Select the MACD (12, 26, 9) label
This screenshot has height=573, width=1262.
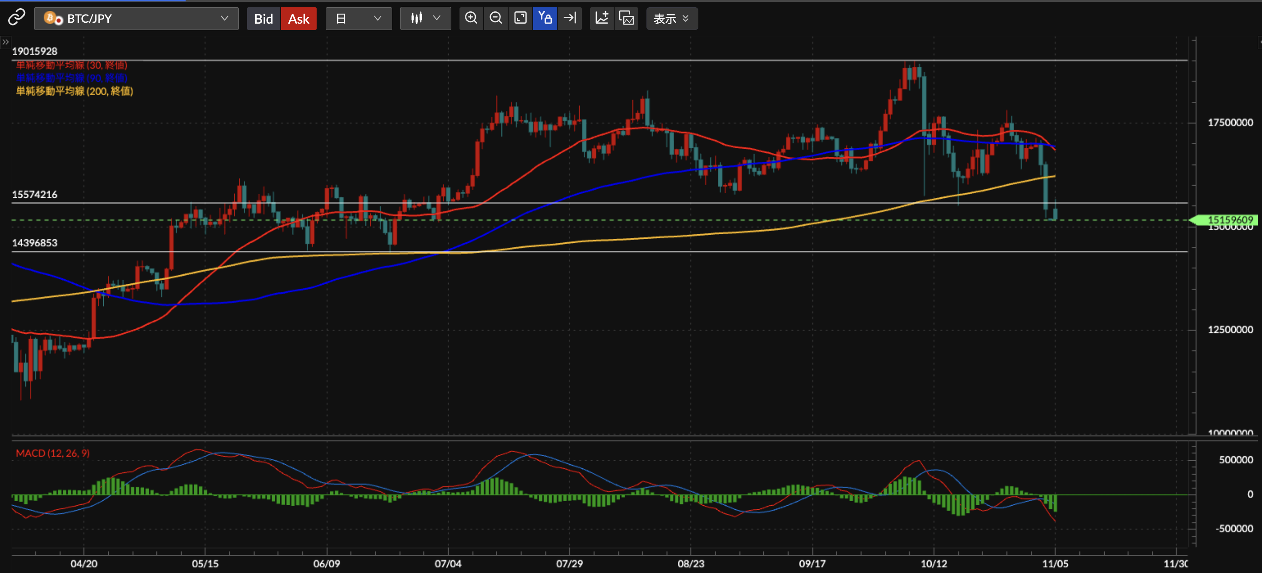click(52, 453)
